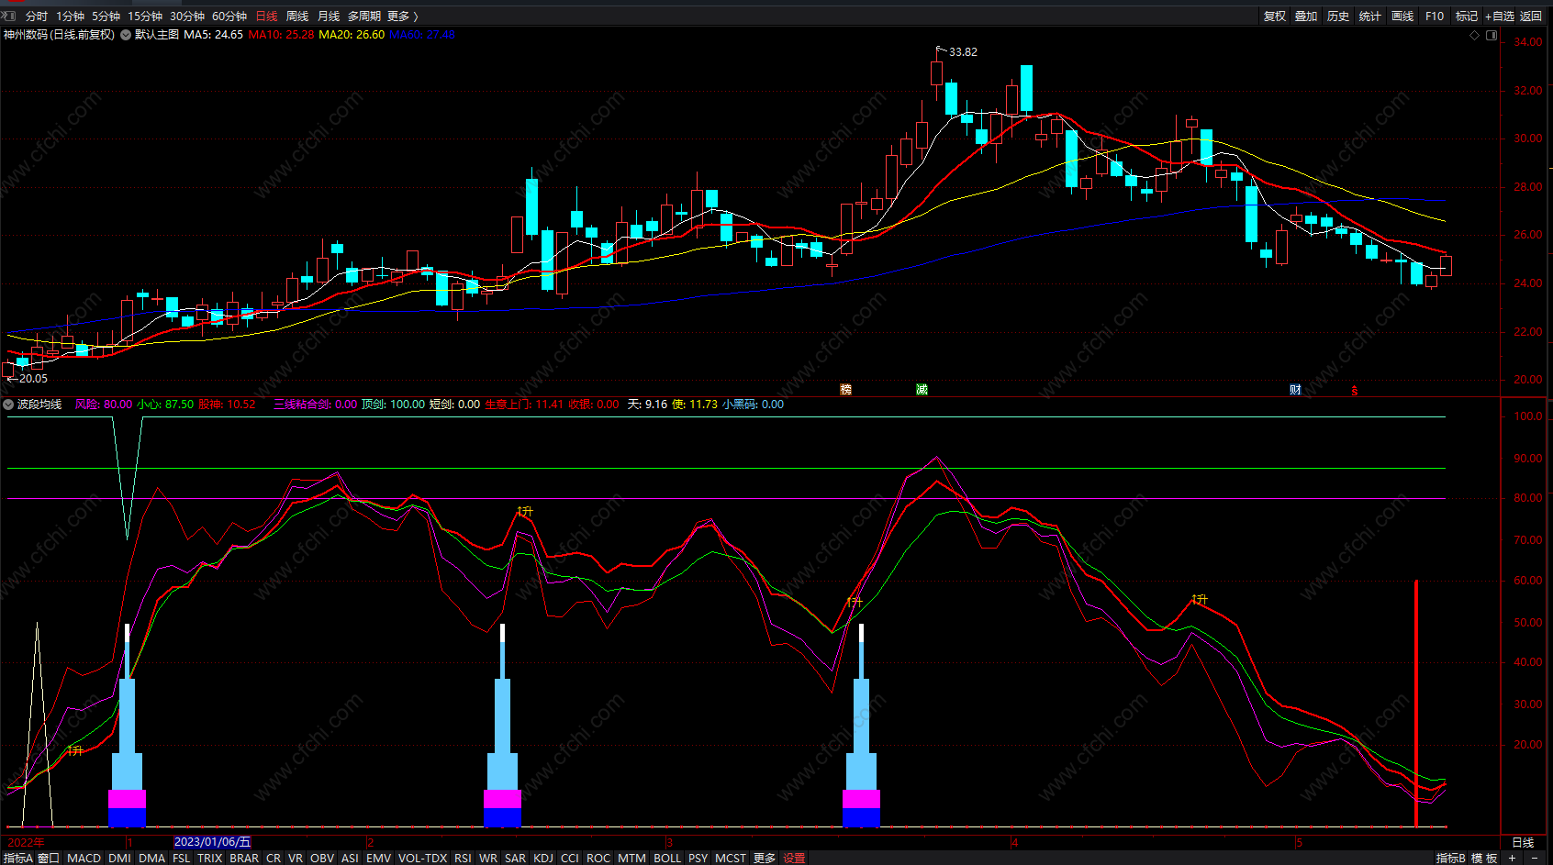Open red 设置 indicator settings

794,859
